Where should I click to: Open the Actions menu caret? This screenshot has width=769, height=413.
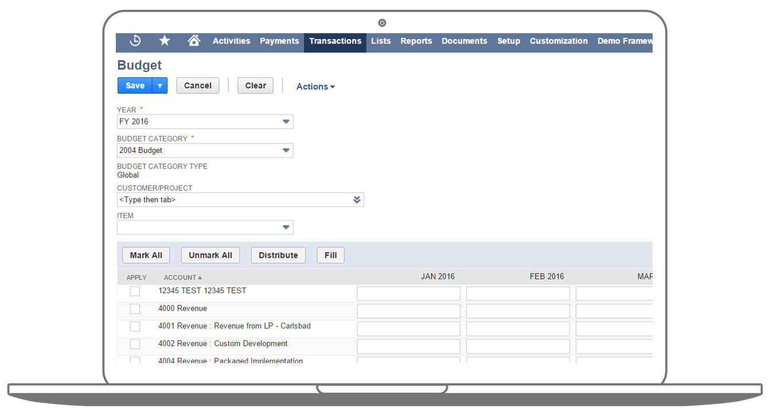[x=332, y=86]
